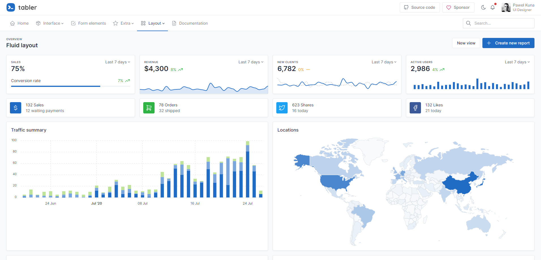The width and height of the screenshot is (541, 260).
Task: Open New Clients Last 7 days dropdown
Action: [384, 62]
